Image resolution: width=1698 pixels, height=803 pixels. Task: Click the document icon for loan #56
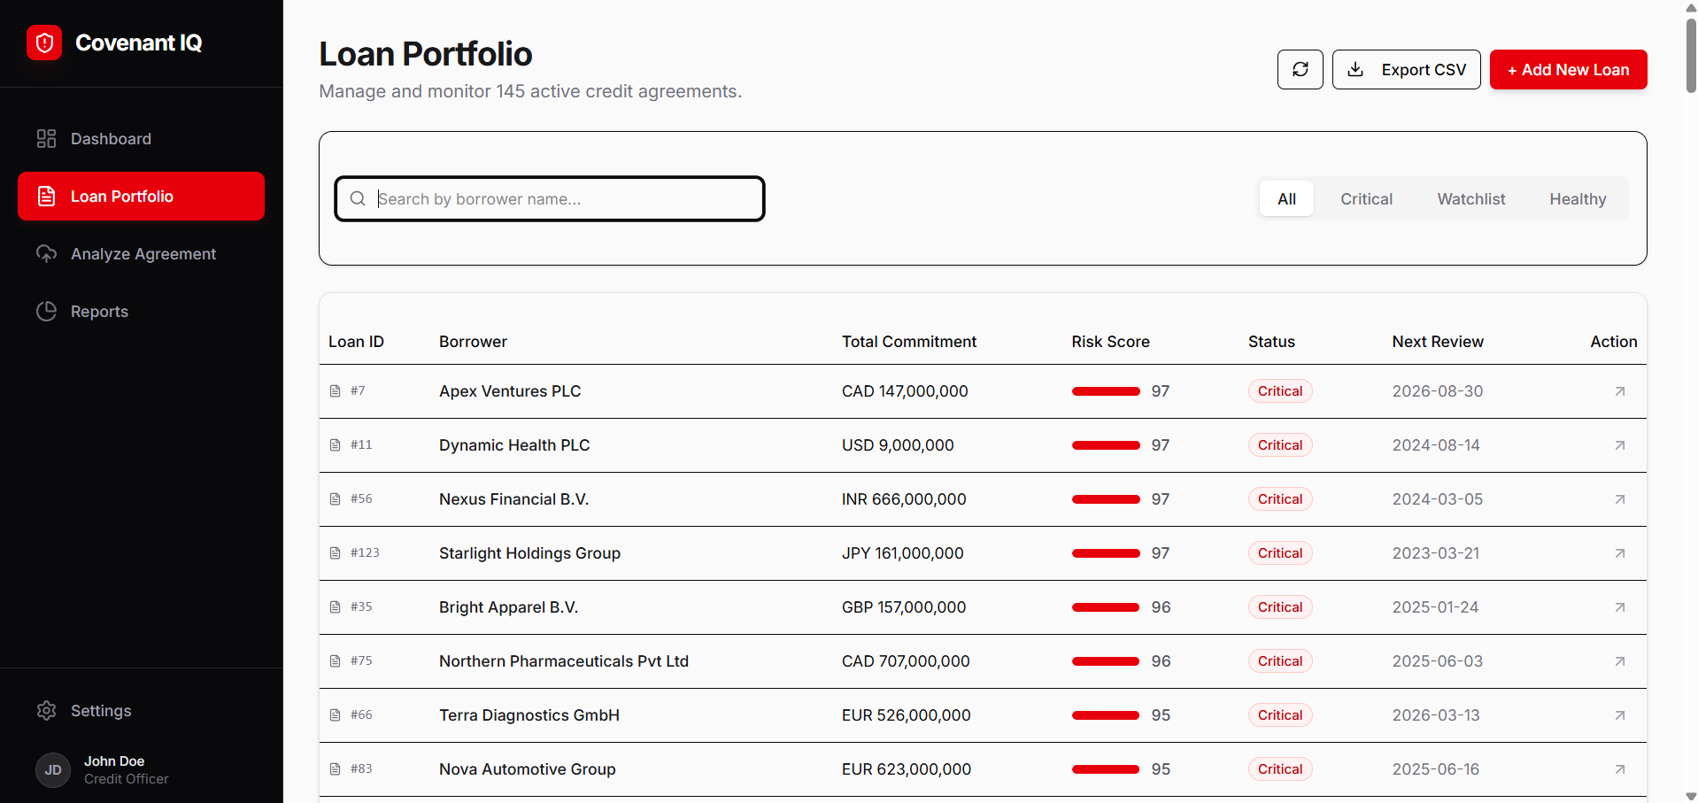click(335, 499)
